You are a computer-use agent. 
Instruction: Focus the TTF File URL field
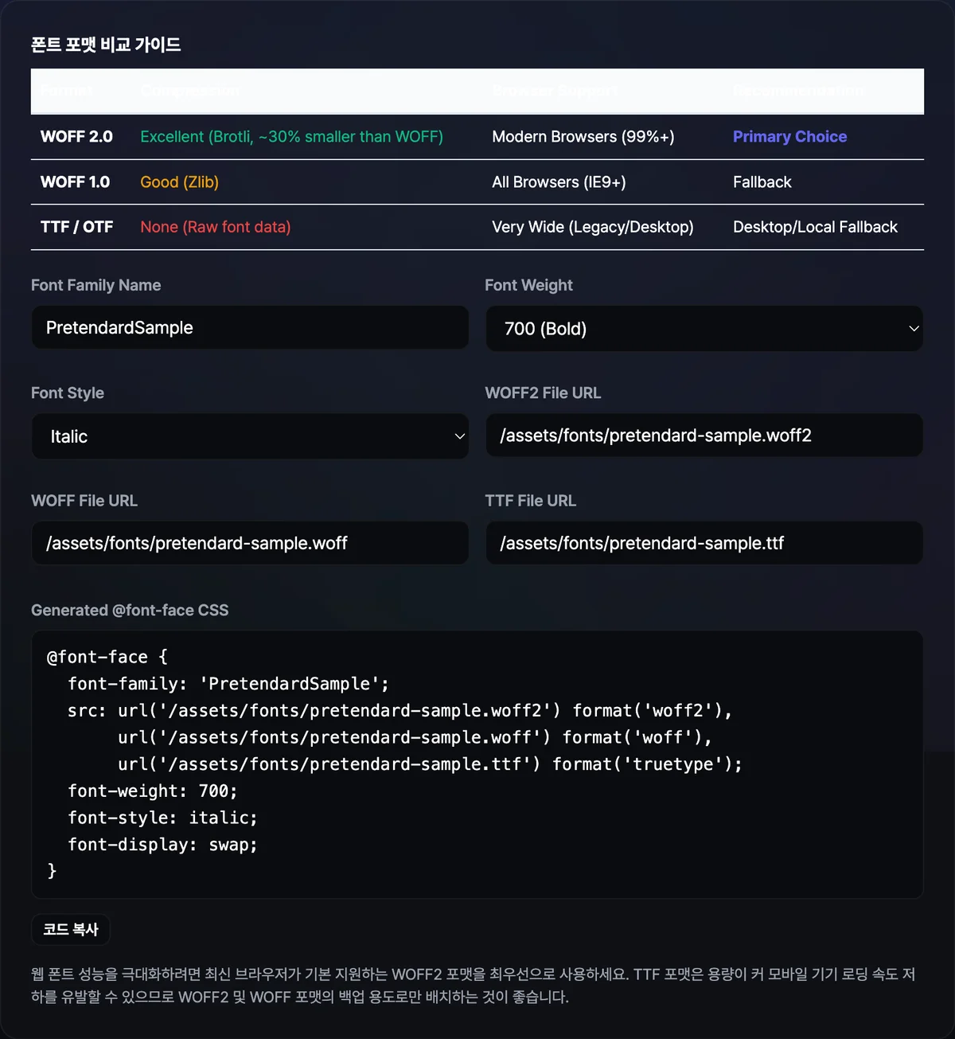tap(704, 543)
